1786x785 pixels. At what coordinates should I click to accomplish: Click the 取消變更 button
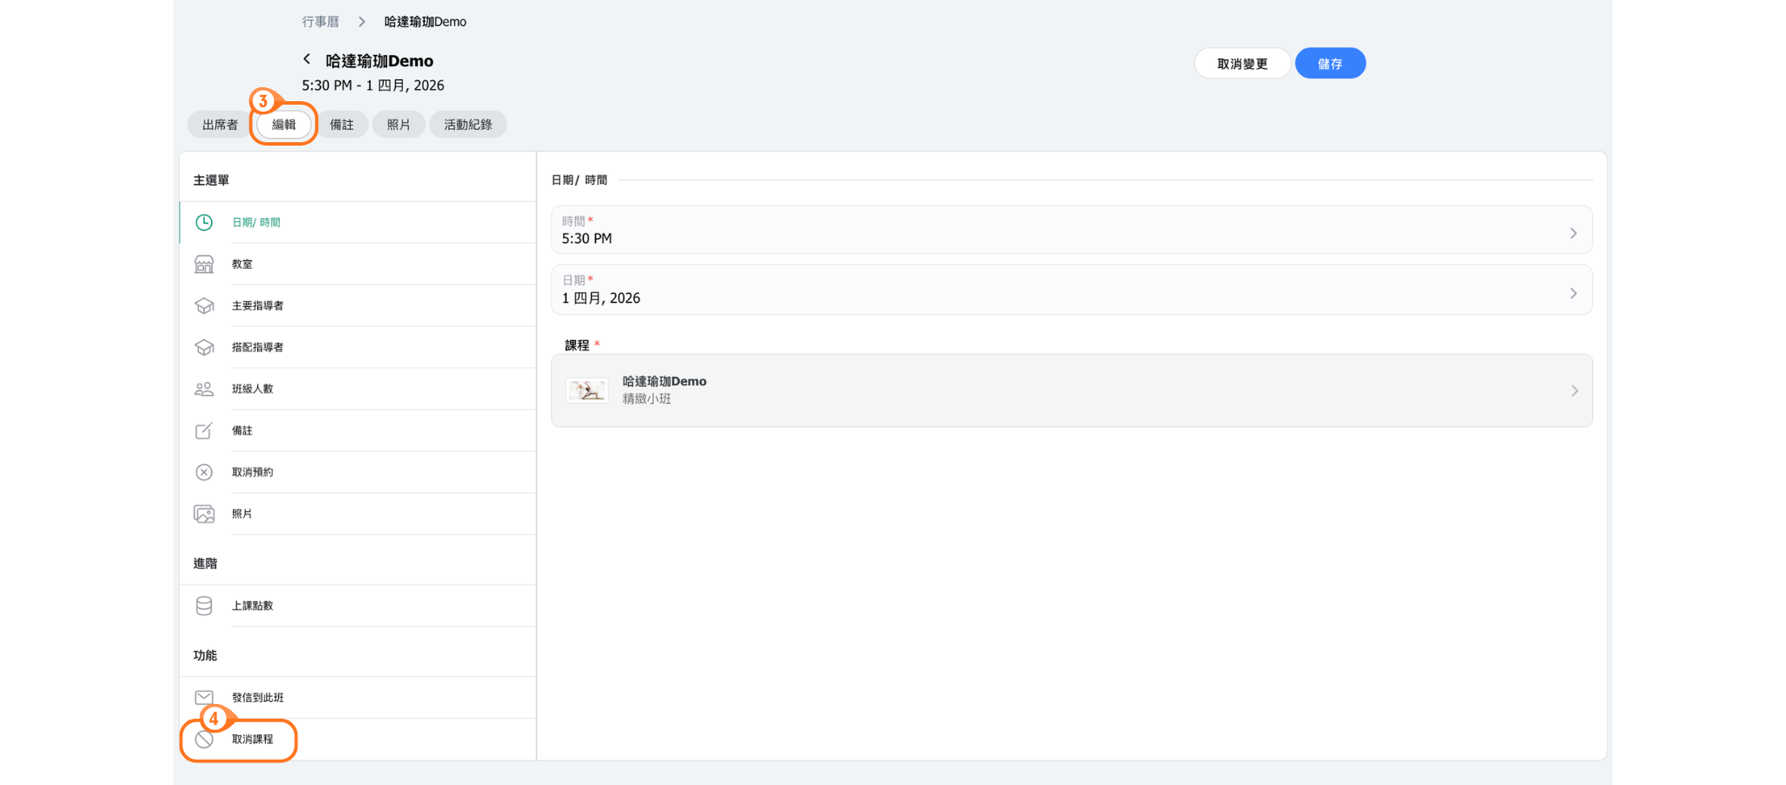(1242, 64)
